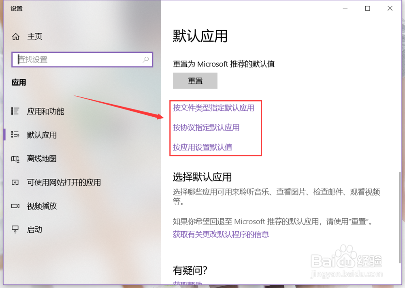Click 获取有关更改默认程序的信息 link
405x288 pixels.
pos(222,235)
